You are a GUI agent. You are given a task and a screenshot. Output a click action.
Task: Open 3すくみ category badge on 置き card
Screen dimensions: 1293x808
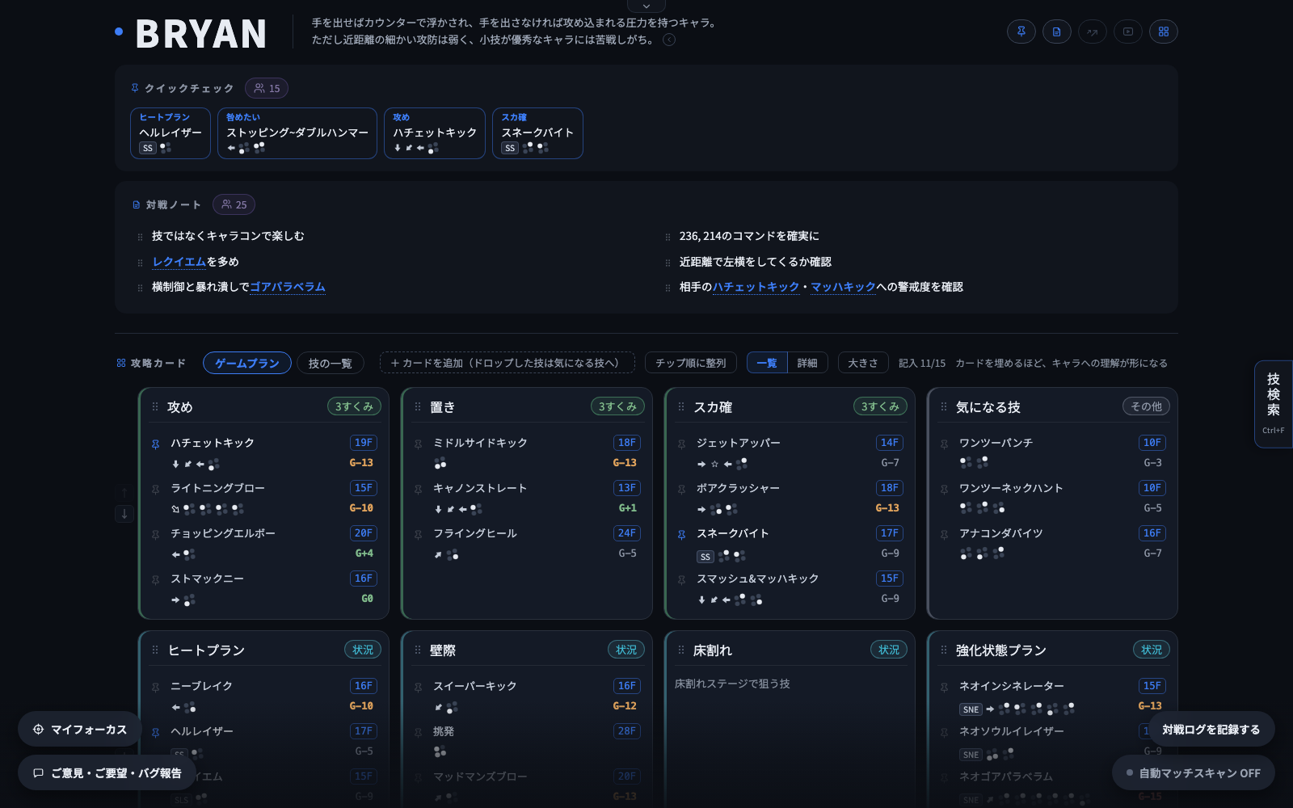point(617,406)
